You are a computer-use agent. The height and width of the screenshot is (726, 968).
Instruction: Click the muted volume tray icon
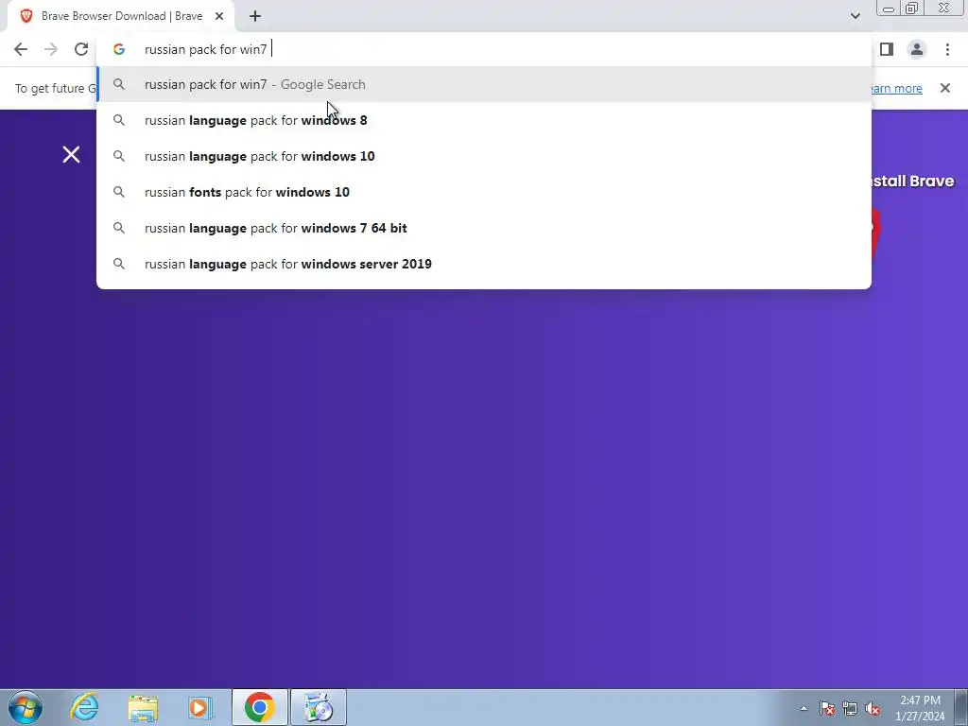point(873,708)
